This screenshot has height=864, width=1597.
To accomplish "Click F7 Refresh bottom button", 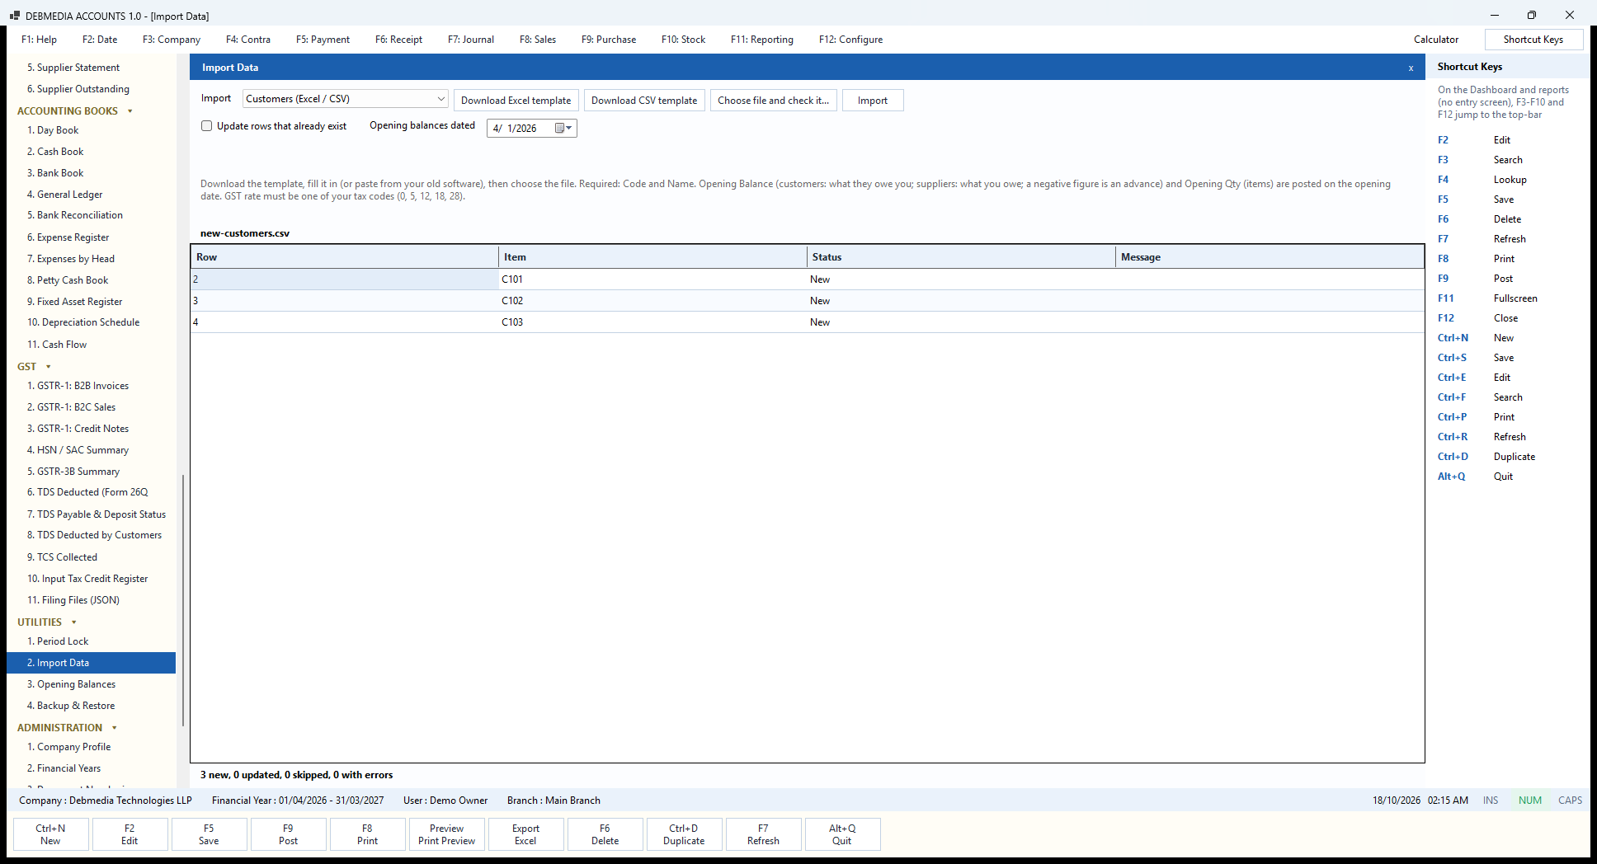I will tap(763, 834).
